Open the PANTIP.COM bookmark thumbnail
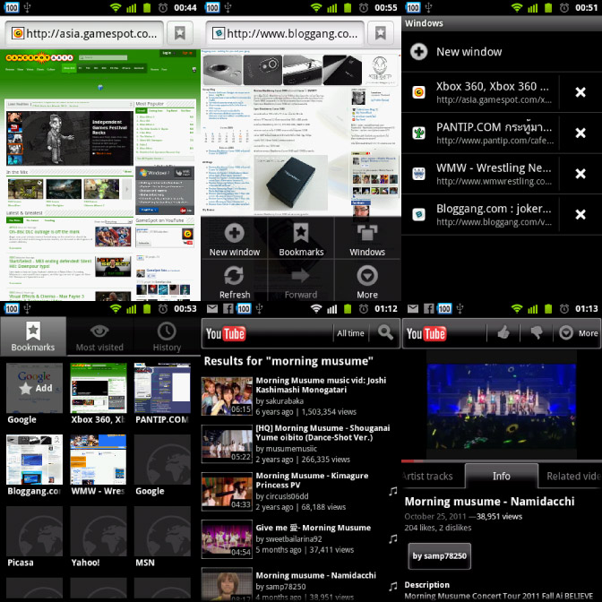The width and height of the screenshot is (602, 602). [162, 388]
